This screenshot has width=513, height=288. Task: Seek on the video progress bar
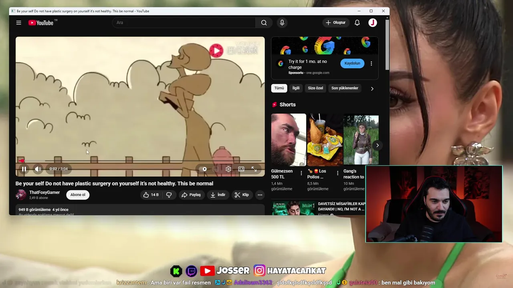coord(140,161)
